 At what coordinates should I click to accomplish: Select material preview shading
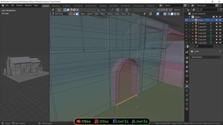pos(175,14)
